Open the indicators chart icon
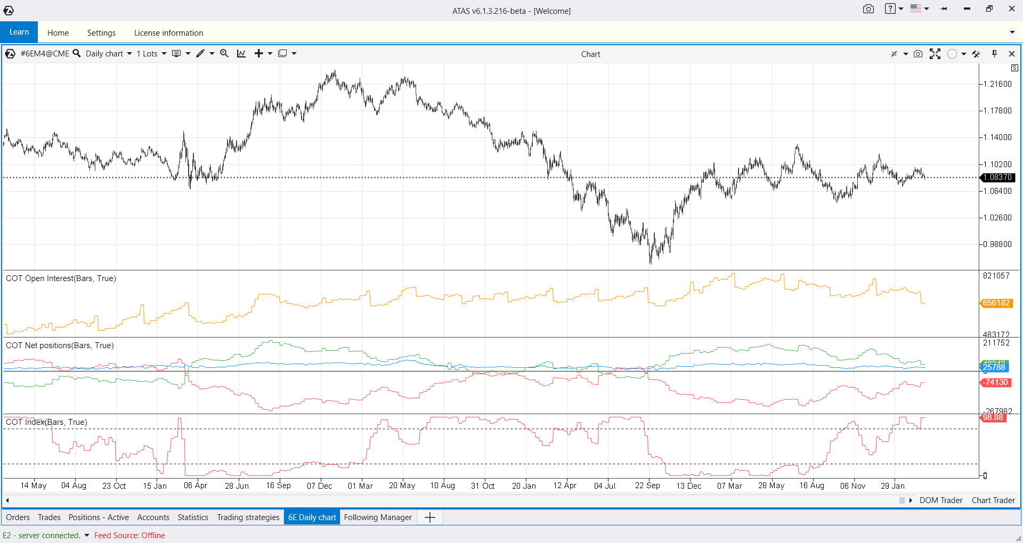 tap(241, 53)
